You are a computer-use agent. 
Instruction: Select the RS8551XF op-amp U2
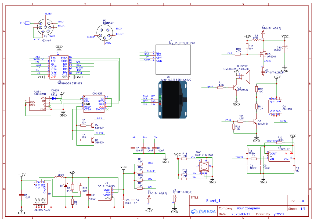(279, 156)
